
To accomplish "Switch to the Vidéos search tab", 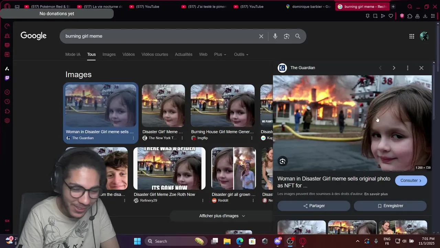I will [x=129, y=54].
